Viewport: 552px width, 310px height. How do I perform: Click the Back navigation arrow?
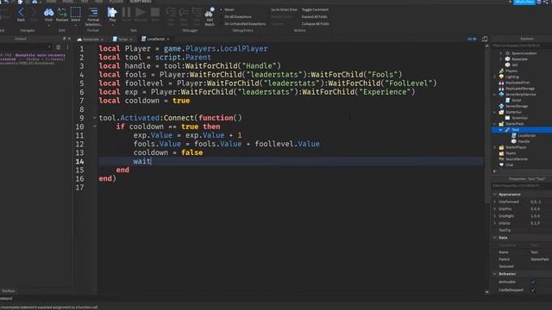[x=21, y=15]
